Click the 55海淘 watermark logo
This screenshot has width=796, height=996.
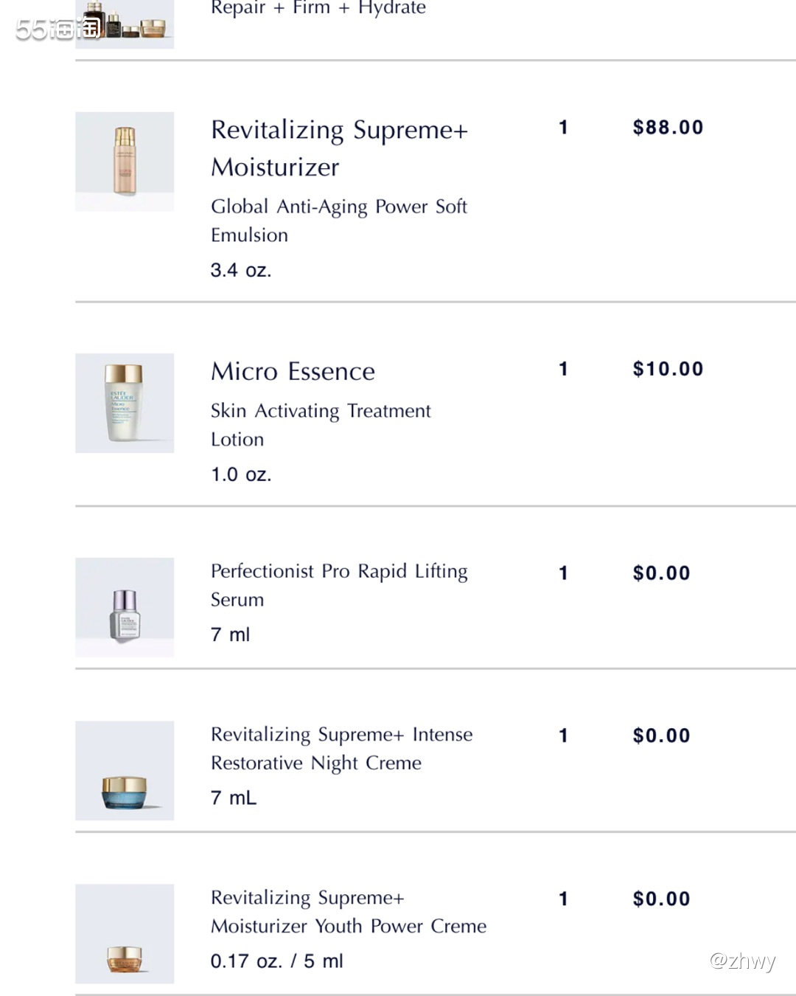pyautogui.click(x=58, y=29)
